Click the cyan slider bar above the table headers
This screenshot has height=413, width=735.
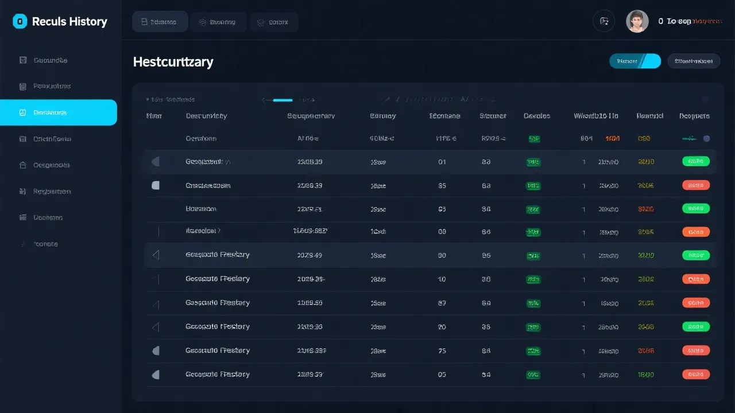click(283, 100)
